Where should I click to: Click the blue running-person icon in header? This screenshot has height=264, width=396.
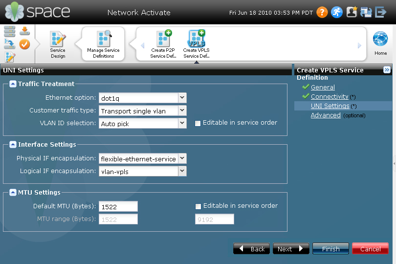[x=337, y=12]
